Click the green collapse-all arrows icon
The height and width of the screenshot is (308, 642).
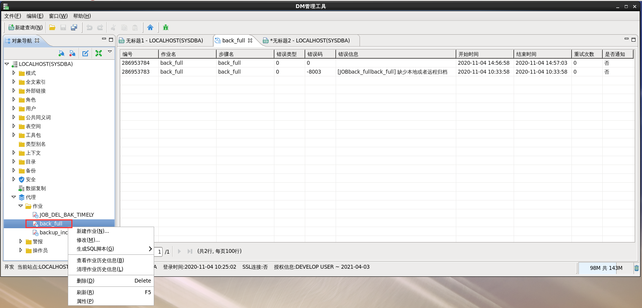(x=99, y=53)
